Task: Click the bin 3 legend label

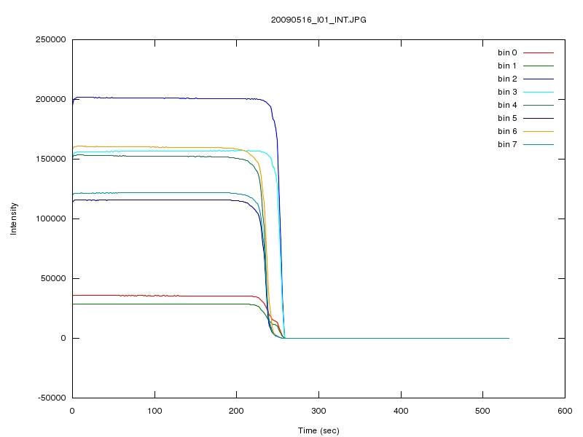Action: coord(507,92)
